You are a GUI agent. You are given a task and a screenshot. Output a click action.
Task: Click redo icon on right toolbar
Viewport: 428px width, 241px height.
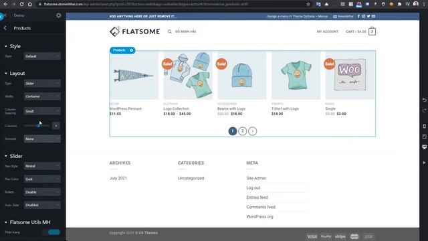(x=424, y=110)
